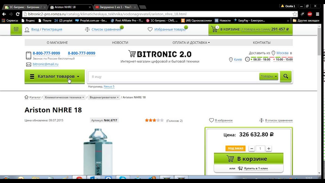The height and width of the screenshot is (183, 325).
Task: Bookmark this page with the star icon
Action: coord(295,14)
